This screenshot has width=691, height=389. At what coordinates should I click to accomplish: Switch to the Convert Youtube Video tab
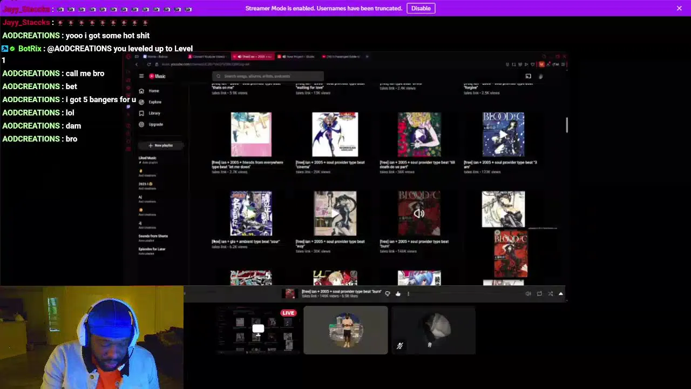click(x=208, y=56)
